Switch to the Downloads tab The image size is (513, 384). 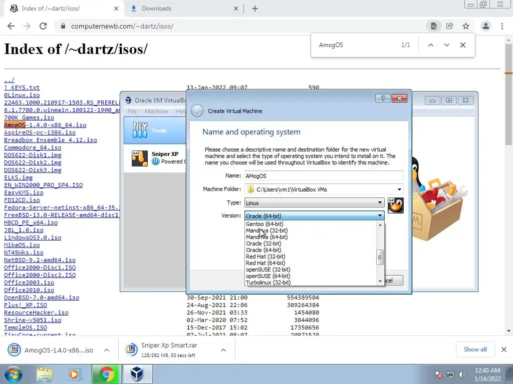click(x=183, y=9)
